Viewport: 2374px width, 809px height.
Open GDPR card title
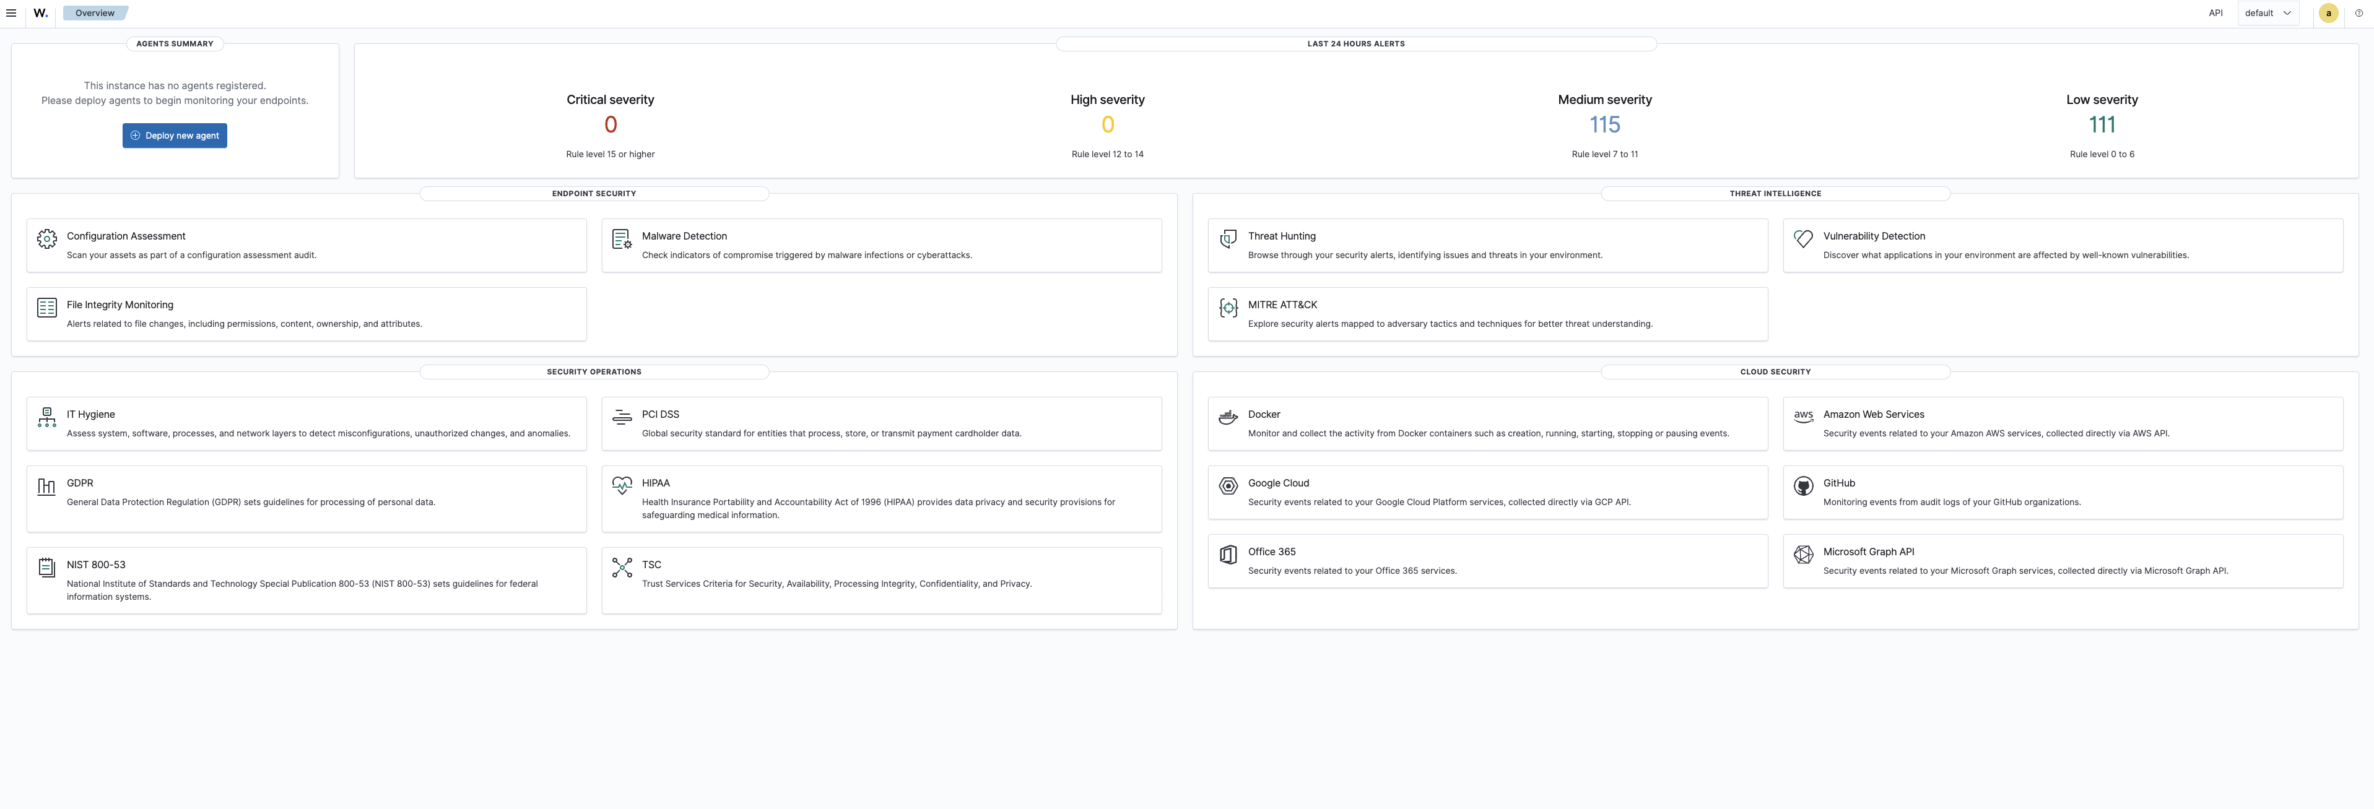tap(80, 483)
